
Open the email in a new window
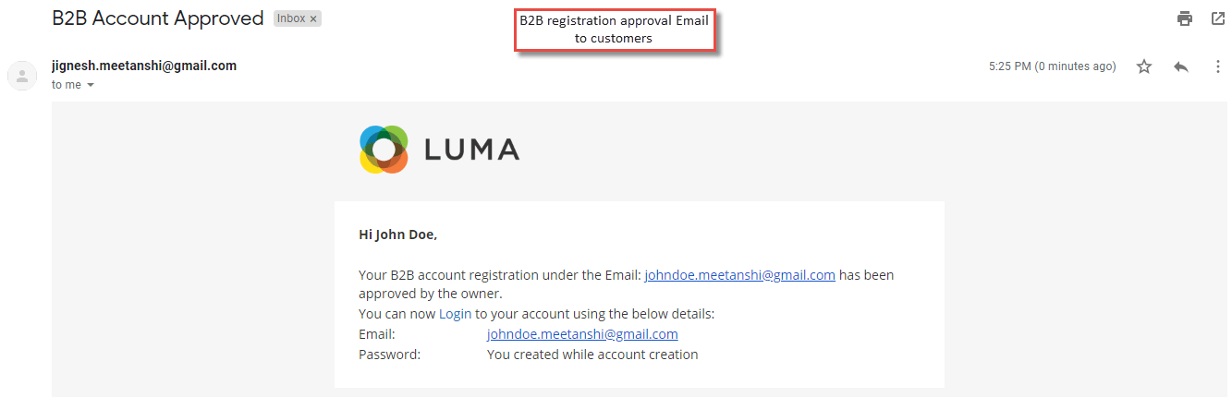coord(1217,18)
